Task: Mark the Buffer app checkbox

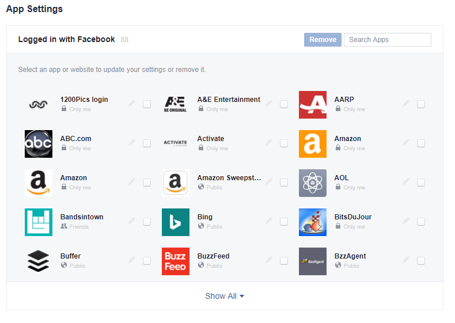Action: 147,261
